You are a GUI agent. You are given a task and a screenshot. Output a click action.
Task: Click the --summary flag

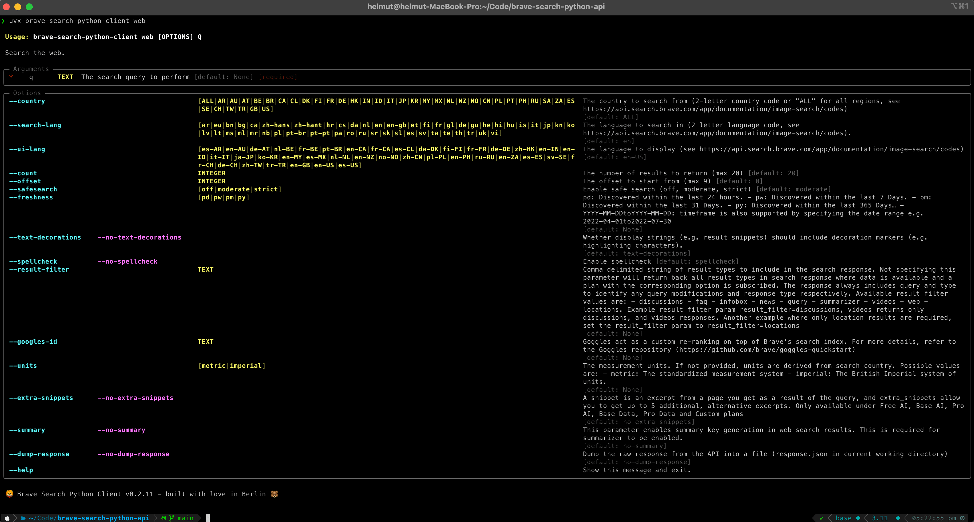tap(27, 430)
